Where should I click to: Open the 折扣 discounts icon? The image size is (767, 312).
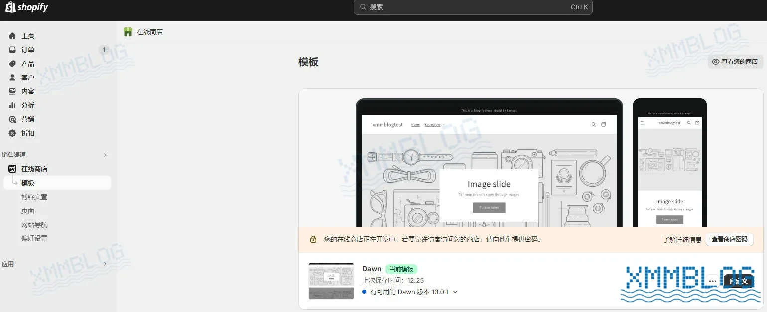(12, 133)
